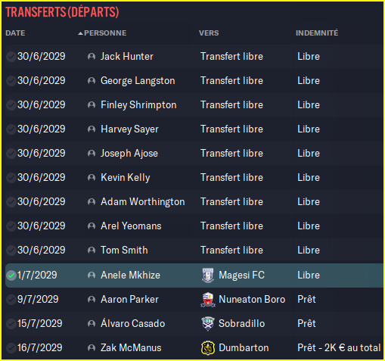
Task: Tick the checkbox for George Langston
Action: point(11,81)
